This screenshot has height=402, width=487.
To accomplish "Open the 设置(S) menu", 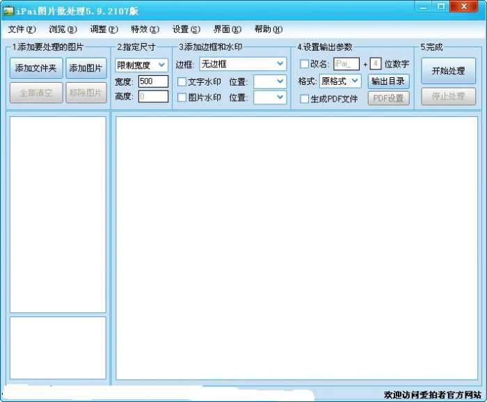I will (186, 29).
